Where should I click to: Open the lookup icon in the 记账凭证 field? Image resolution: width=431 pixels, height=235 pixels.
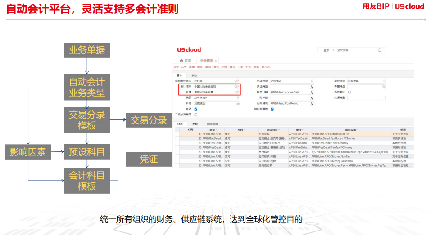click(312, 81)
